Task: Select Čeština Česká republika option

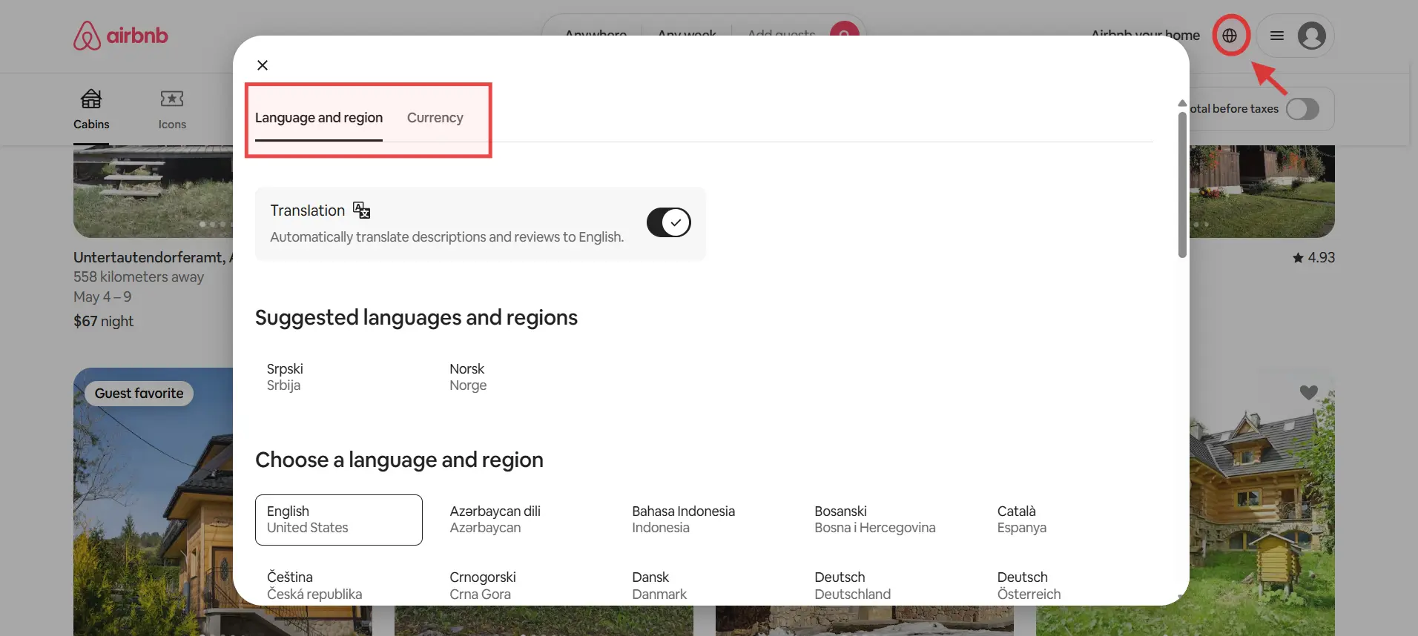Action: pyautogui.click(x=339, y=585)
